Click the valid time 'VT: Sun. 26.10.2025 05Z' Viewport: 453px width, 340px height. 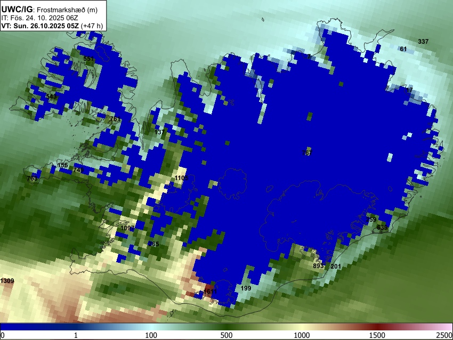click(40, 26)
